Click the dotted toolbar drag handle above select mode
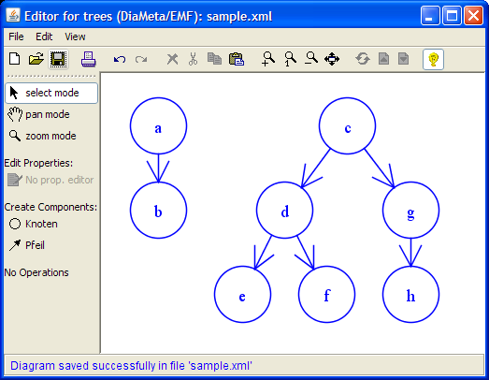Image resolution: width=489 pixels, height=380 pixels. click(51, 76)
